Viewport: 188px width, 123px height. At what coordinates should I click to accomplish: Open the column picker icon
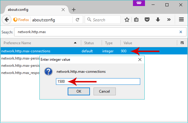coord(182,43)
